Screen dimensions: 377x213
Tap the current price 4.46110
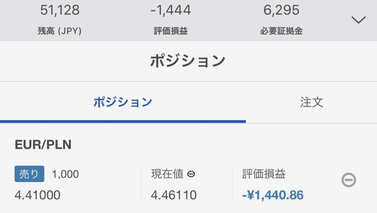174,195
